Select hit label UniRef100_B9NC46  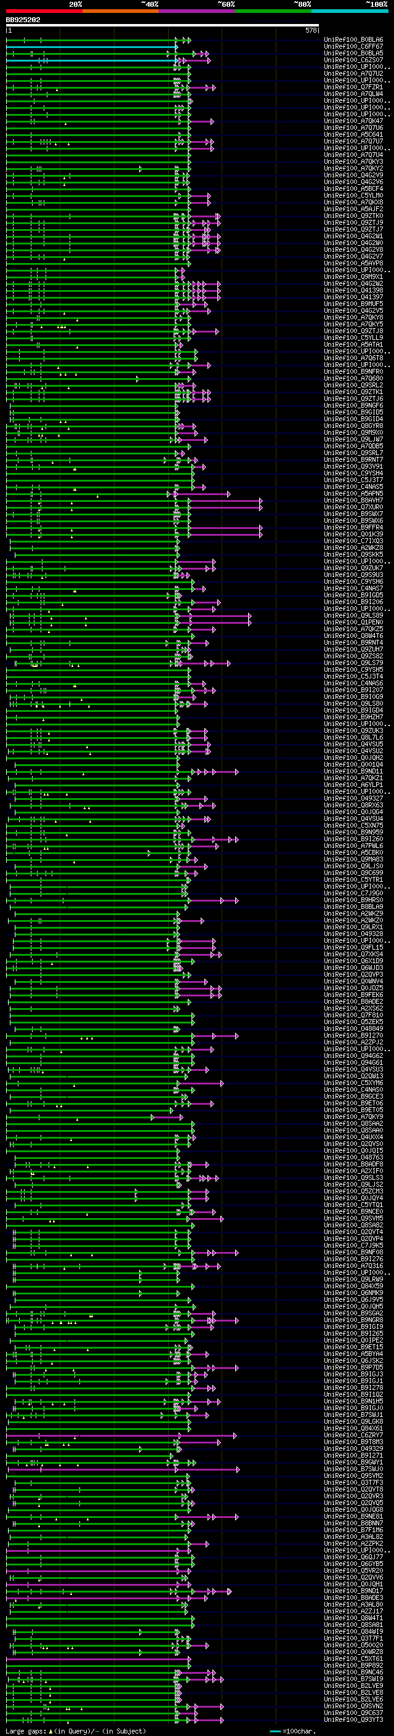tap(353, 1671)
